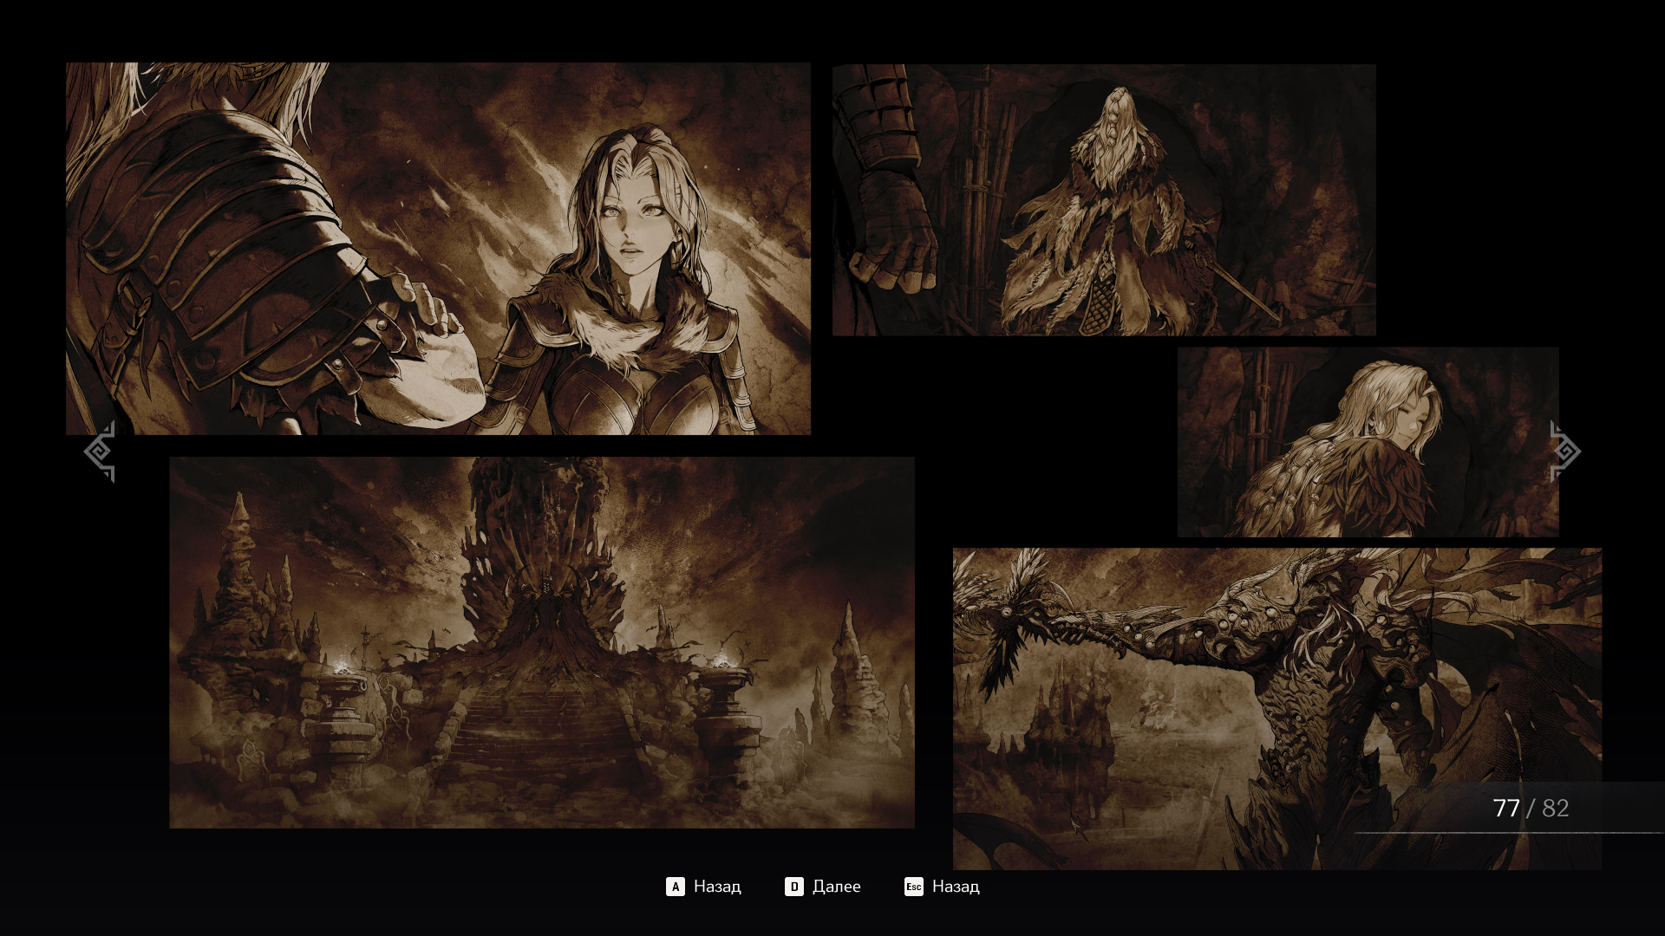The image size is (1665, 936).
Task: Click the ornate right arrow icon
Action: (x=1565, y=452)
